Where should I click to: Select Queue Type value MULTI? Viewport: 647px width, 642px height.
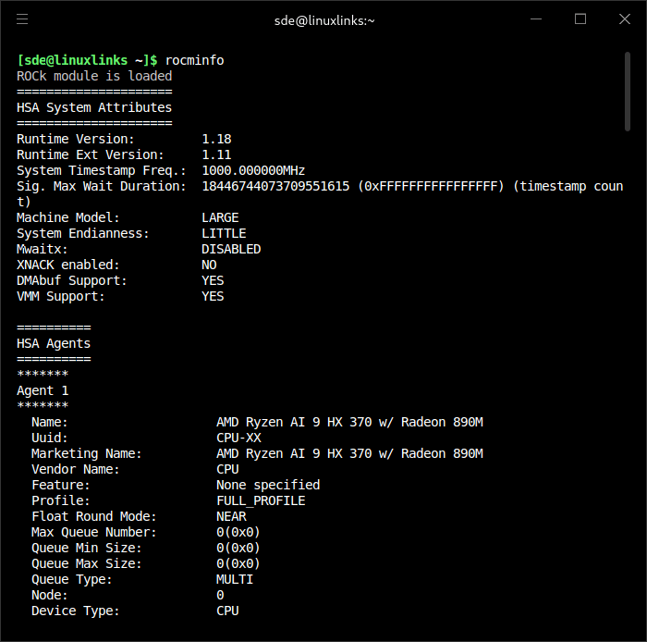point(235,579)
